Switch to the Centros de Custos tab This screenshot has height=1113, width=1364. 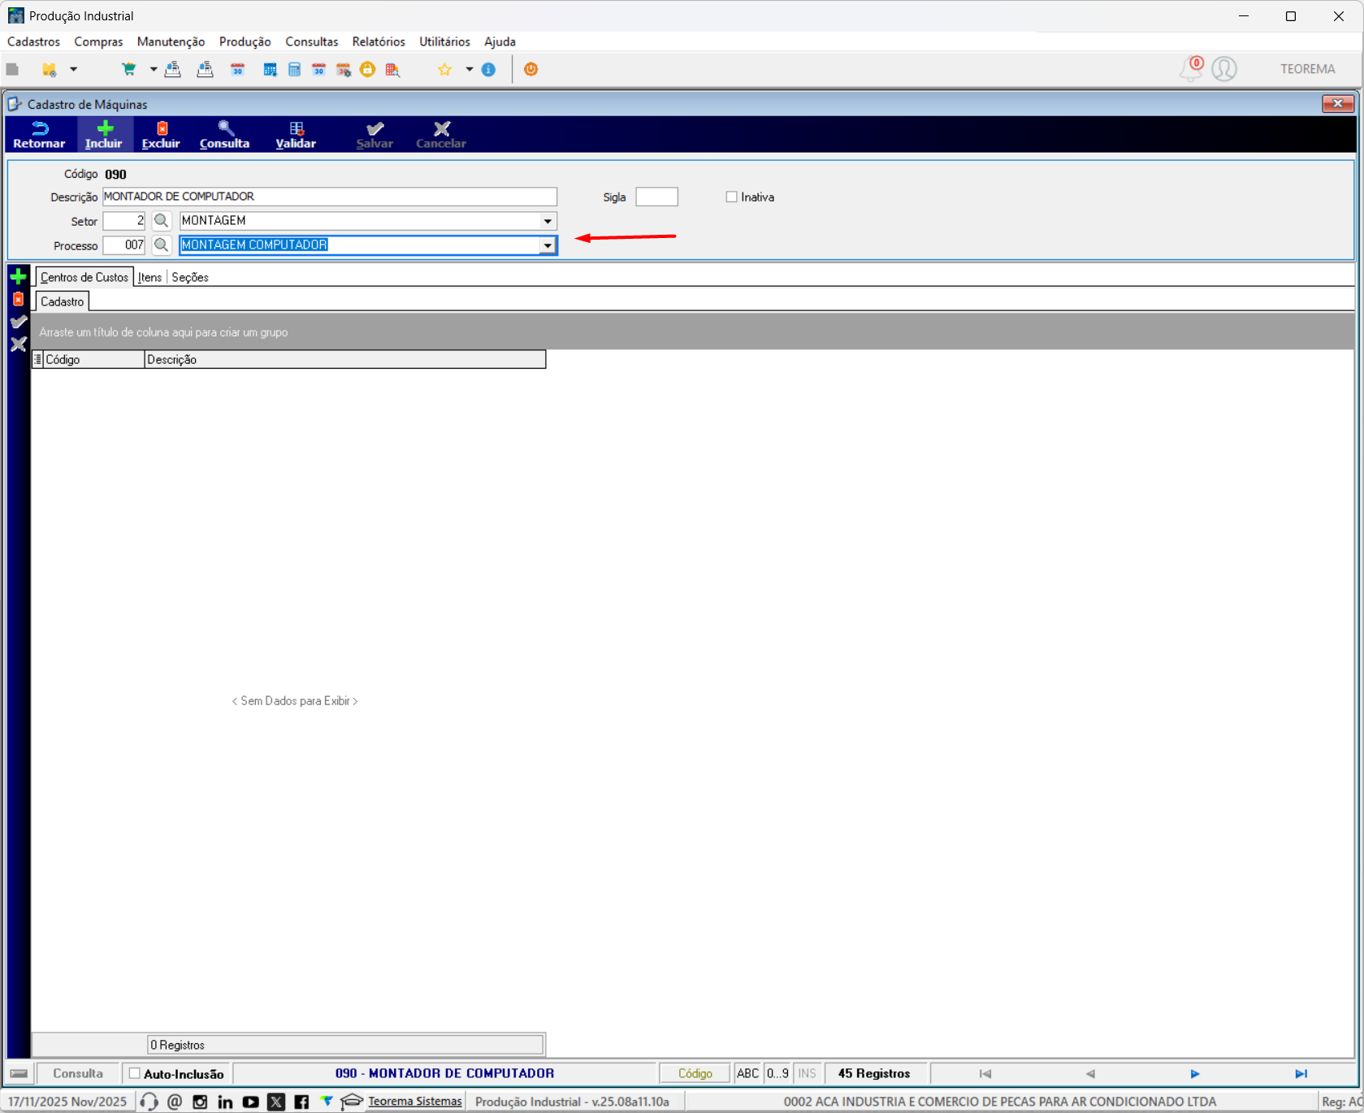[x=84, y=277]
